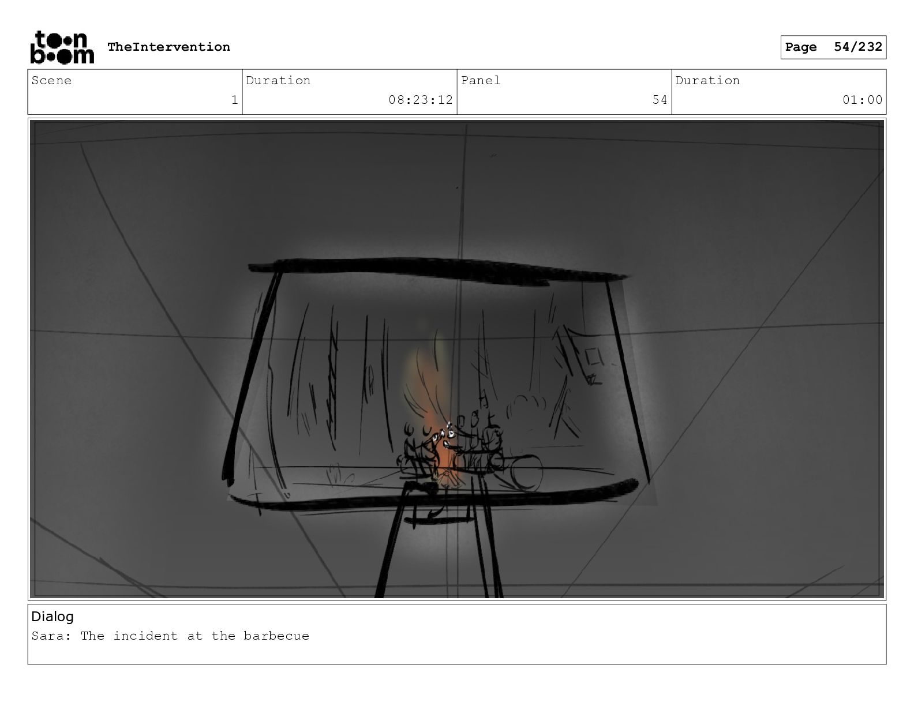Click the Scene header label
Screen dimensions: 914x706
tap(51, 80)
